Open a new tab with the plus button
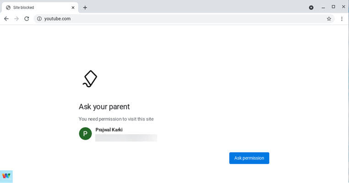Viewport: 349px width, 183px height. click(x=85, y=8)
